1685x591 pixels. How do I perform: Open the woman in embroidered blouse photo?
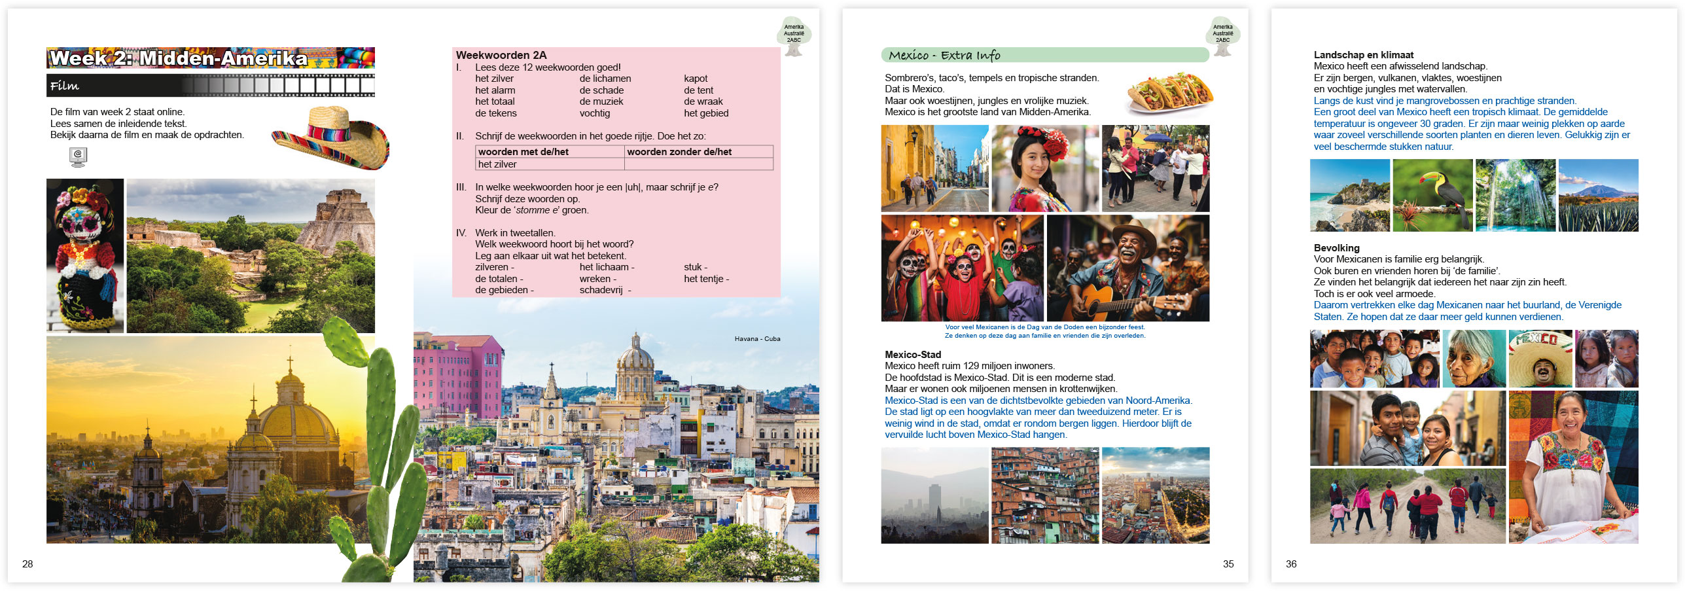1574,467
